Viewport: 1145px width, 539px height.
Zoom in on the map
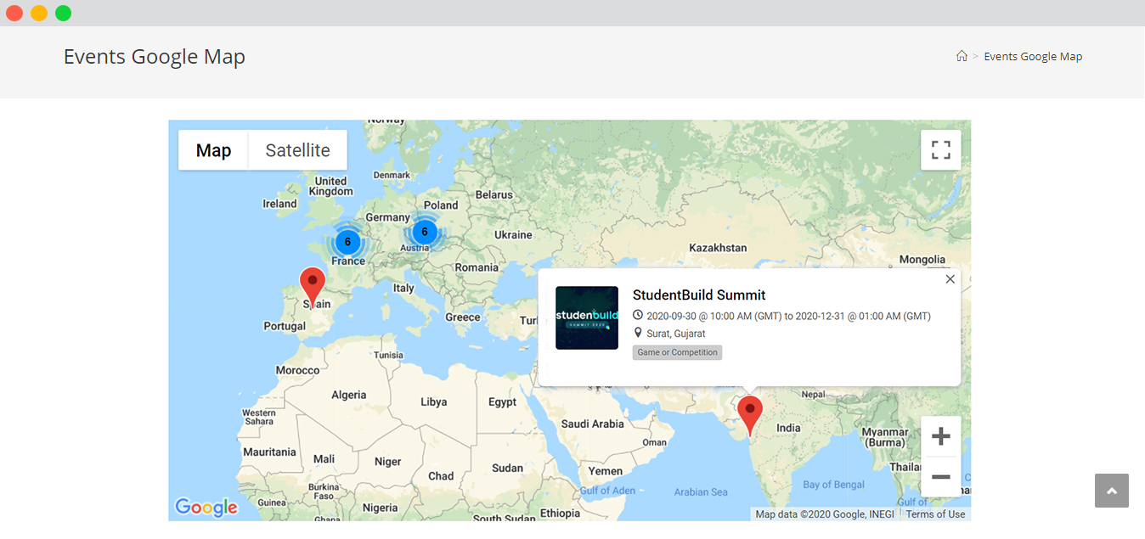click(941, 436)
